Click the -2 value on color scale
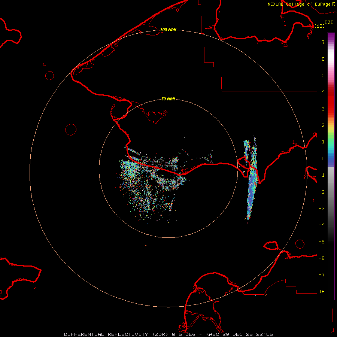 click(x=322, y=192)
